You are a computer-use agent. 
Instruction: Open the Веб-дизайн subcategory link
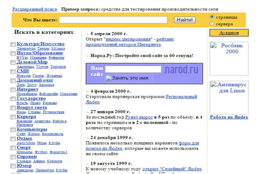pyautogui.click(x=48, y=94)
